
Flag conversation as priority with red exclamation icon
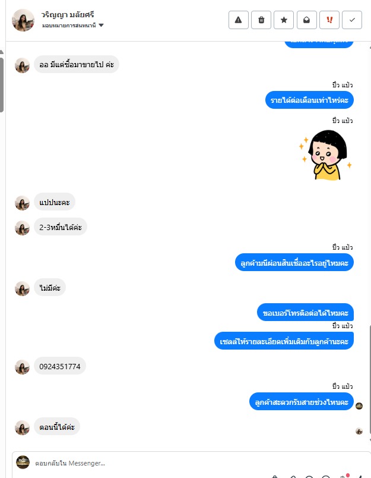(329, 20)
